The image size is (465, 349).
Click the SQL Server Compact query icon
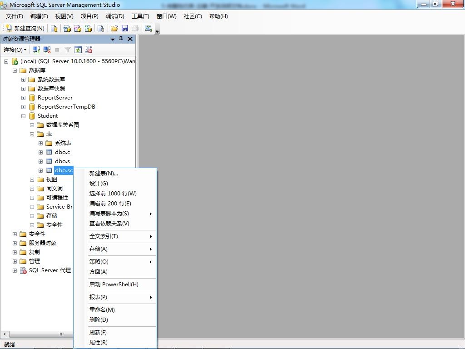(x=101, y=29)
